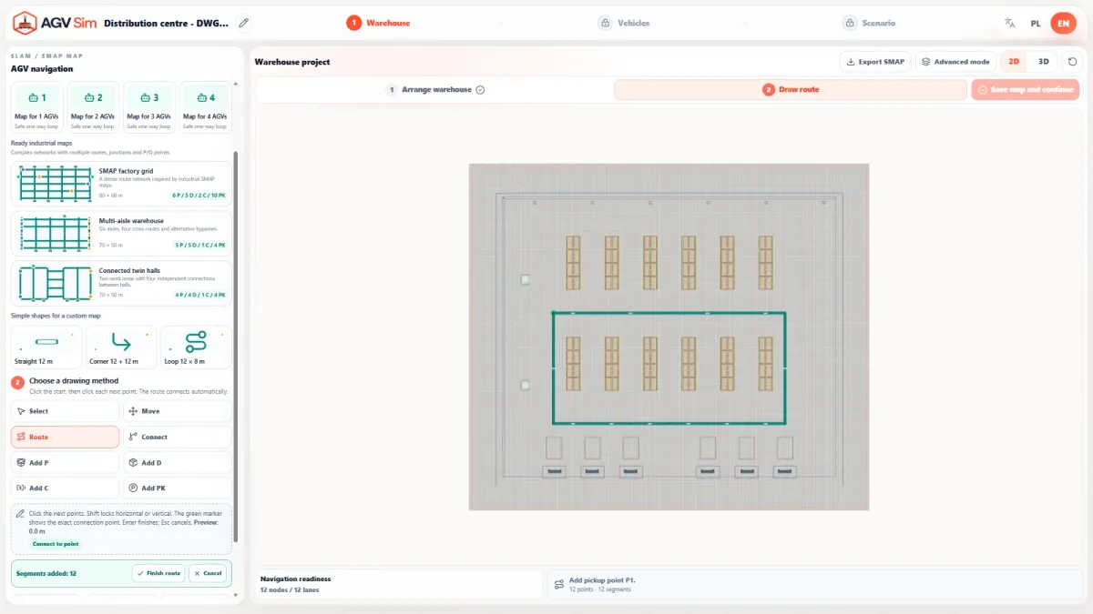Activate the Move tool
Viewport: 1093px width, 614px height.
[x=178, y=411]
